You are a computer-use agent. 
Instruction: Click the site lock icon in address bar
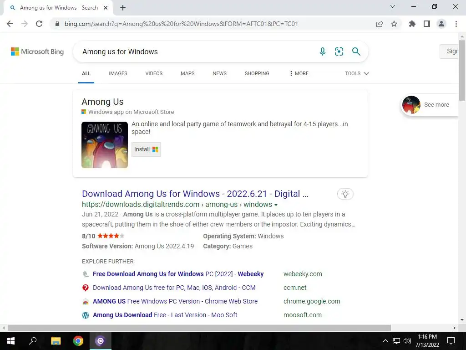coord(57,24)
